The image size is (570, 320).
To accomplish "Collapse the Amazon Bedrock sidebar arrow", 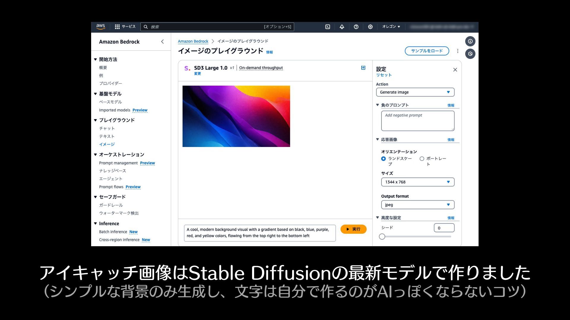I will click(x=162, y=41).
